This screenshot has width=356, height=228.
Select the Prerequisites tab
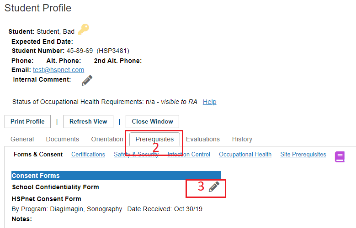[x=154, y=139]
